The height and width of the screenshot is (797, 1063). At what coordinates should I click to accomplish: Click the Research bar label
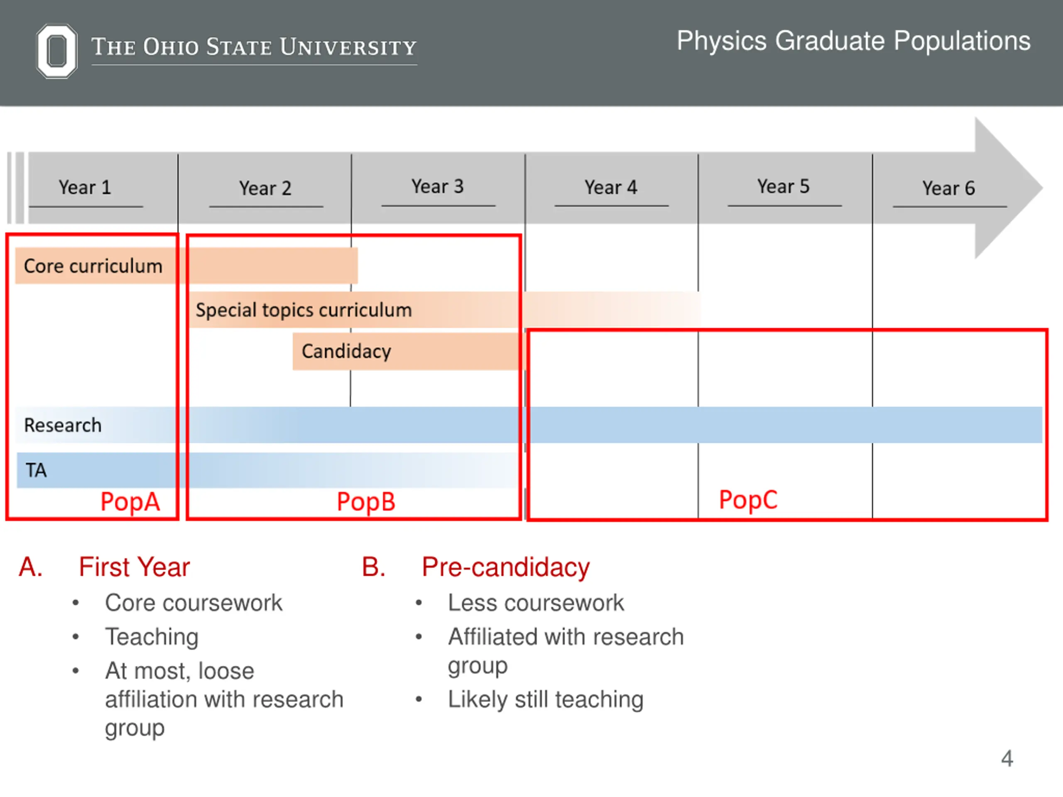pyautogui.click(x=63, y=425)
